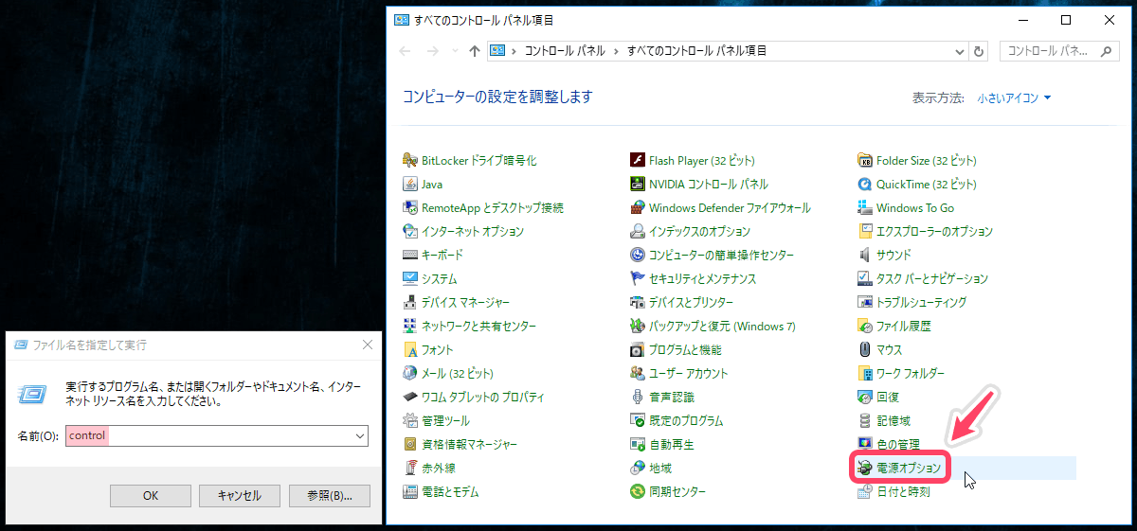Open the 既定のプログラム icon

(x=638, y=421)
